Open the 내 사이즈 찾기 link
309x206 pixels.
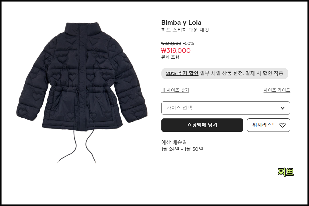(x=175, y=90)
